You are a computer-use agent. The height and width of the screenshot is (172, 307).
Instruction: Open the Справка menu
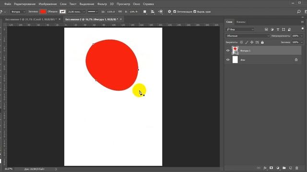tap(148, 4)
